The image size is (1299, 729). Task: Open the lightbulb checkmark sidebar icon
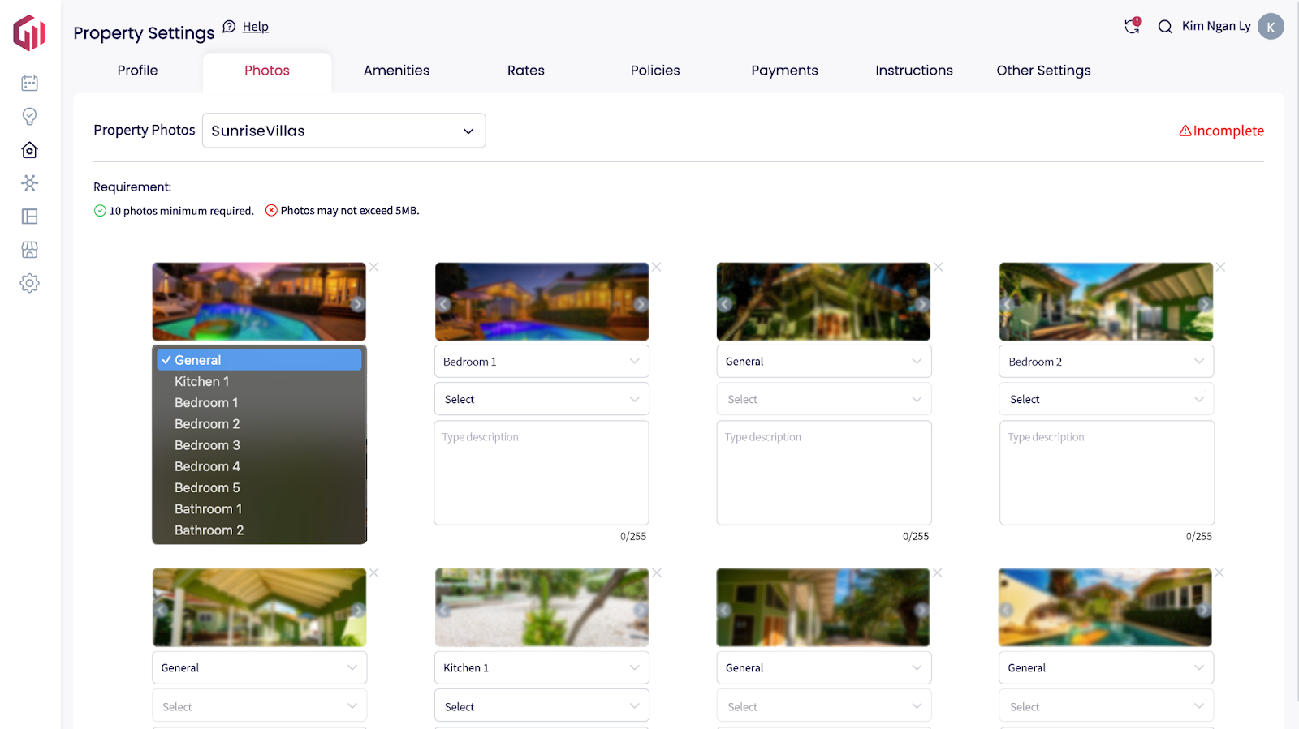pyautogui.click(x=30, y=117)
